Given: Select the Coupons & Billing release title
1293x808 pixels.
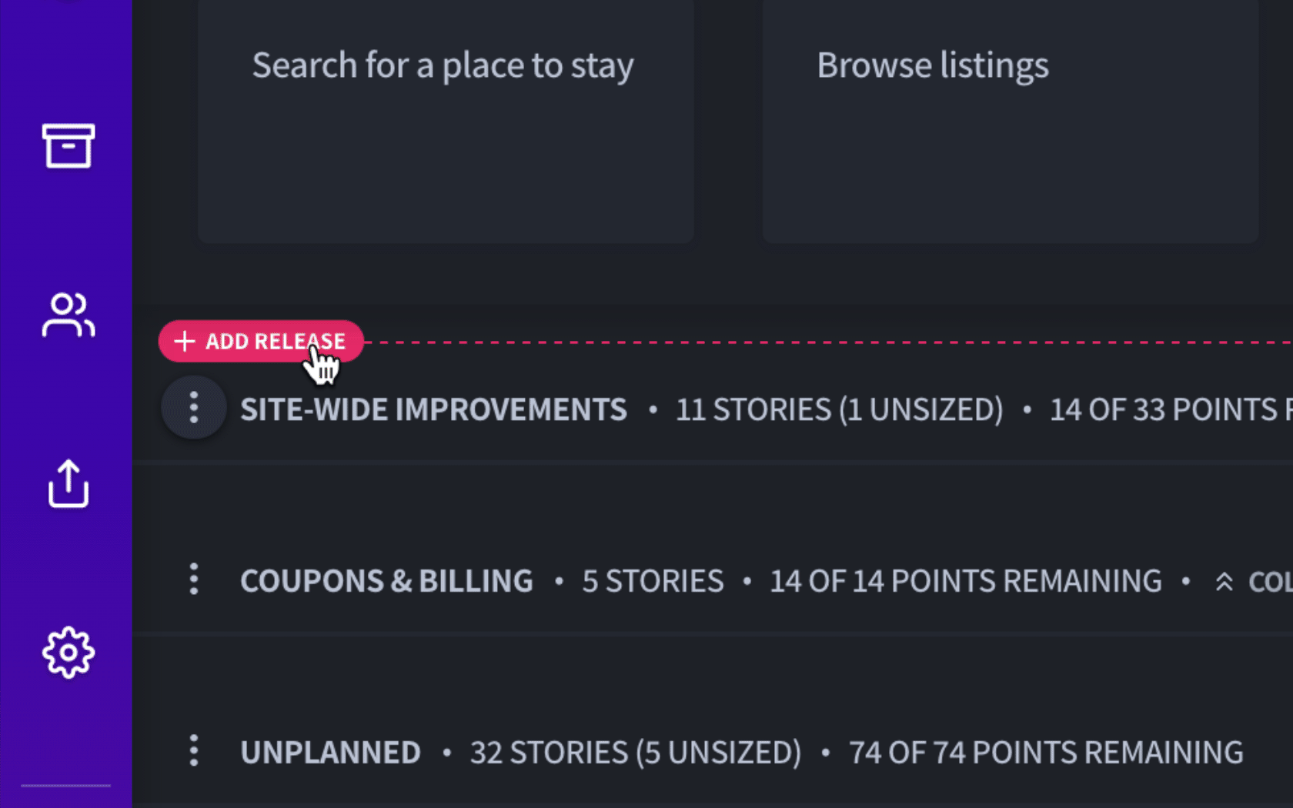Looking at the screenshot, I should (x=386, y=581).
